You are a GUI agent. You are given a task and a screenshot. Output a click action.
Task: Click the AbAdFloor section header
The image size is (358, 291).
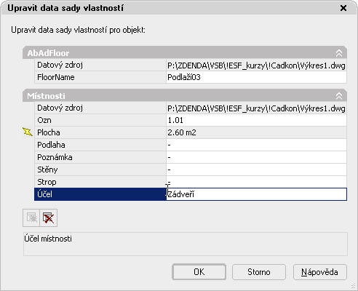point(185,52)
